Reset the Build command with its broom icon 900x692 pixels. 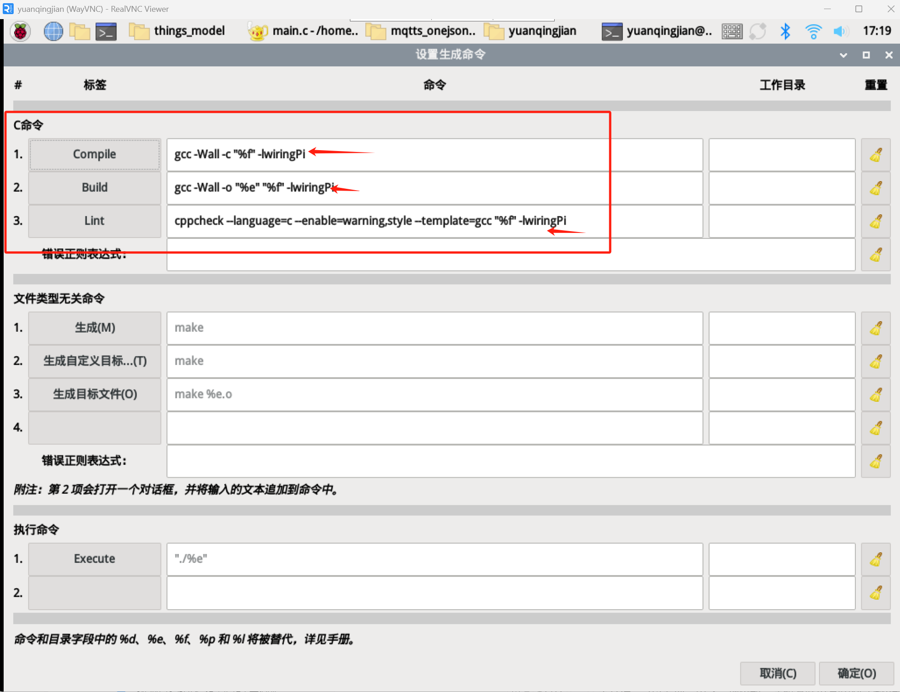(875, 188)
